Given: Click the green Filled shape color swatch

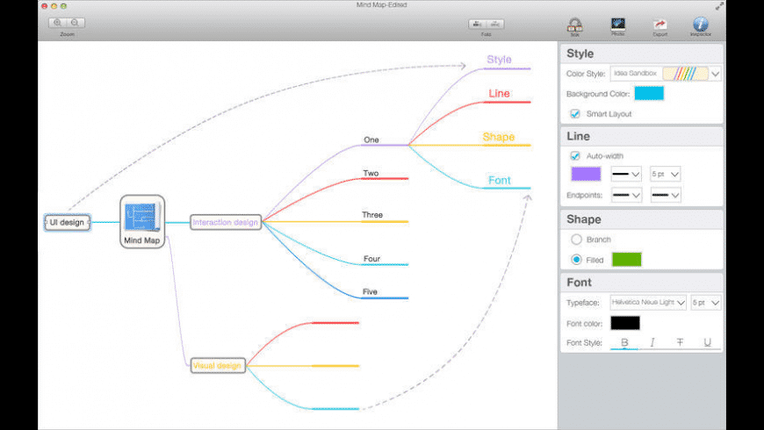Looking at the screenshot, I should (627, 260).
